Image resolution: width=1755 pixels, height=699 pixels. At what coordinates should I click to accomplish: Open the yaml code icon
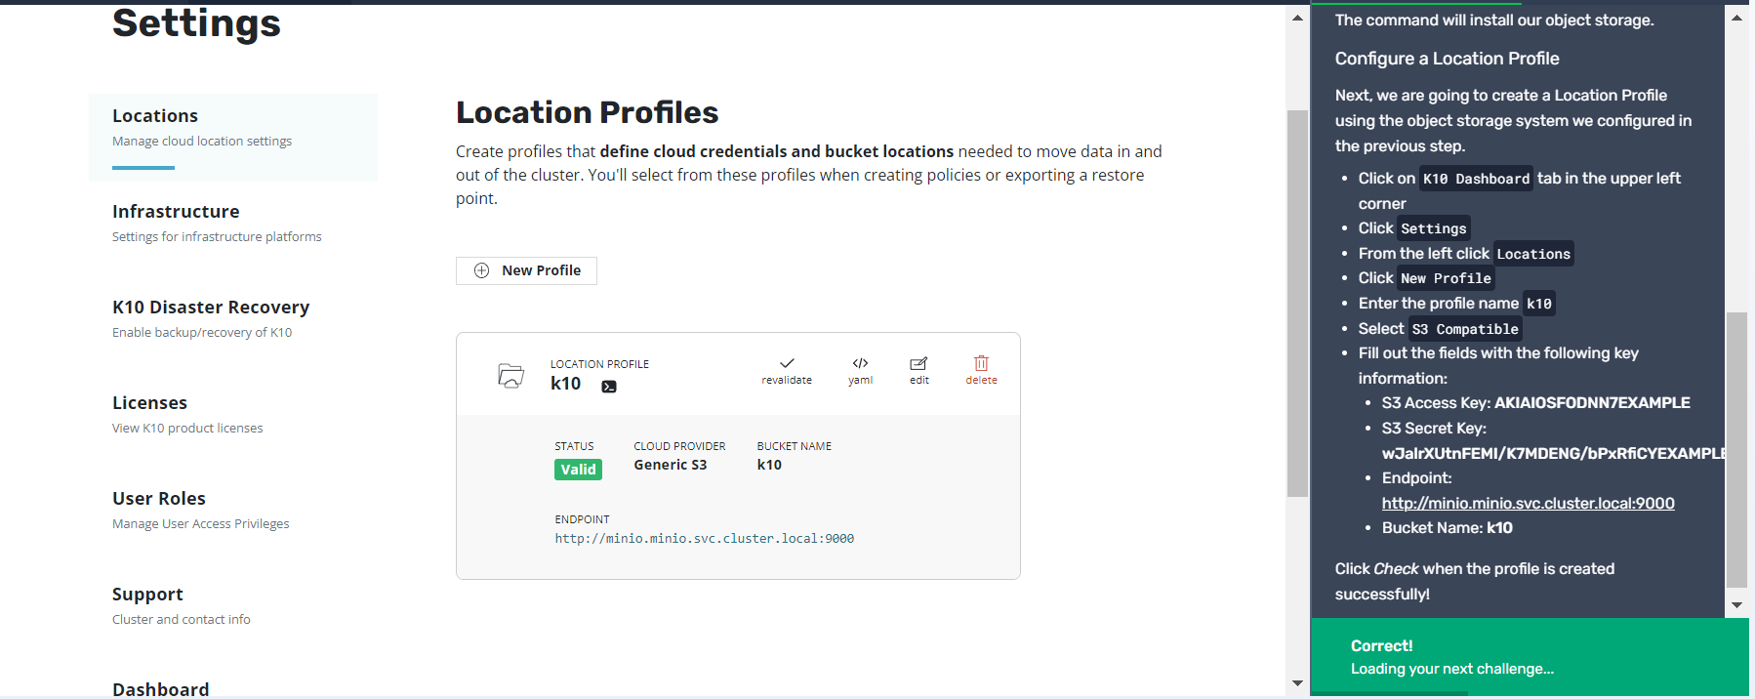(x=860, y=363)
